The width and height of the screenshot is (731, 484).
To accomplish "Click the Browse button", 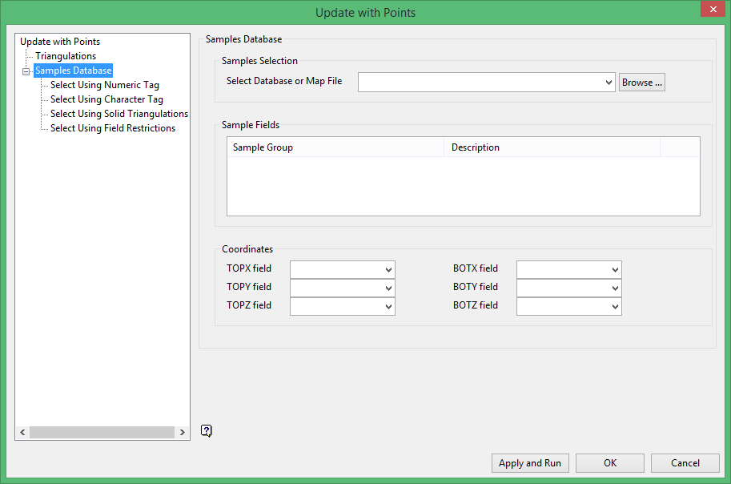I will [642, 83].
